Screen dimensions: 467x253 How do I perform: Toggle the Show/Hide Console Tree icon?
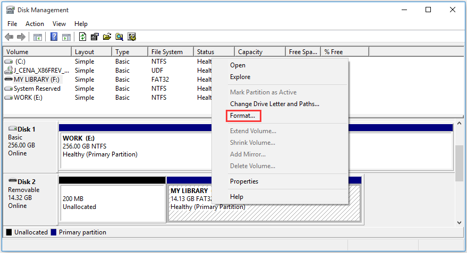tap(38, 37)
